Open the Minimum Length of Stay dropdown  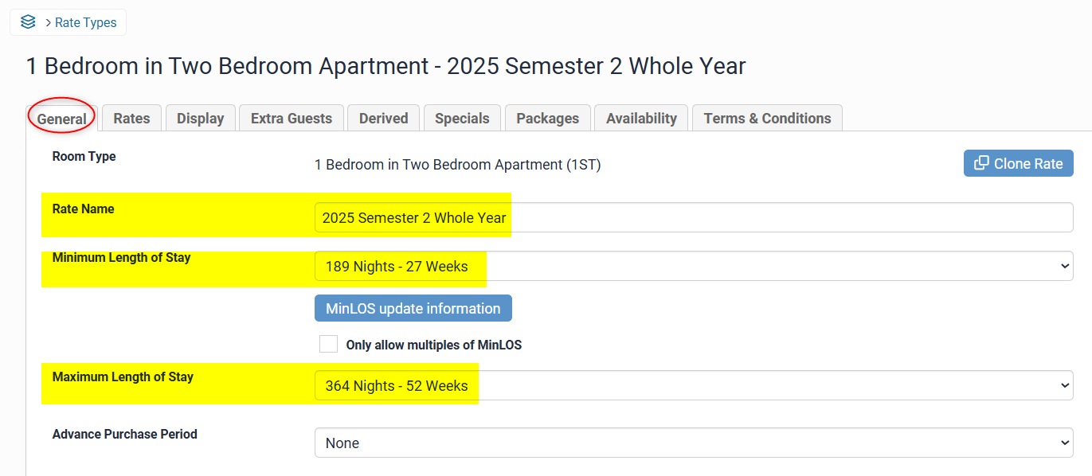pyautogui.click(x=693, y=267)
